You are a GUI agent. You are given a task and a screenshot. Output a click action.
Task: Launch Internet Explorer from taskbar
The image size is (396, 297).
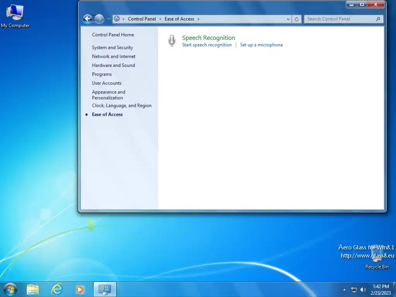(x=57, y=289)
